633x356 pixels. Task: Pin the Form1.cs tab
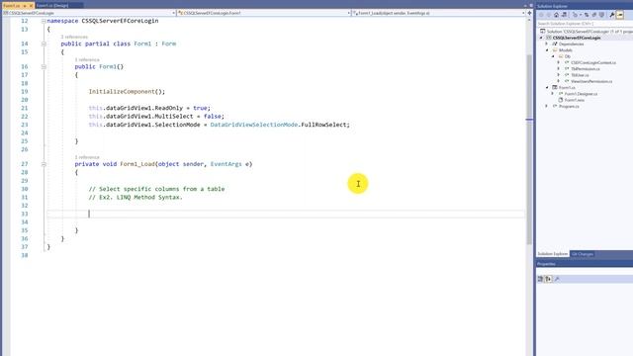25,6
